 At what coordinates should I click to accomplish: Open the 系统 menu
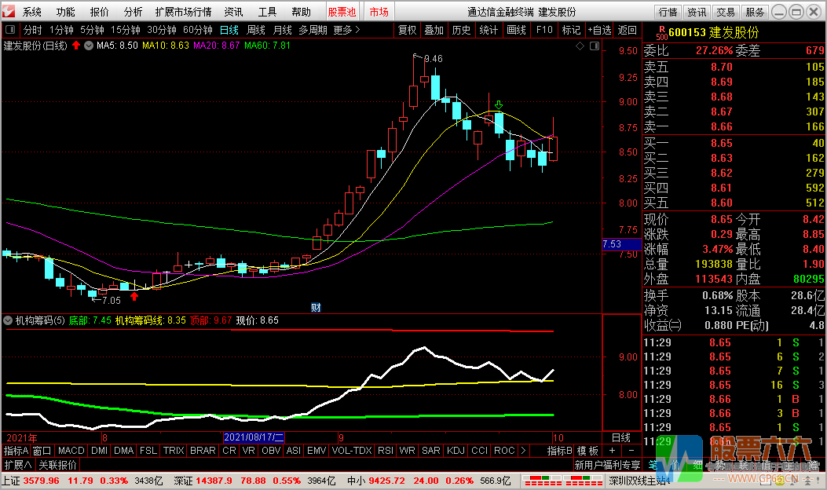tap(31, 12)
